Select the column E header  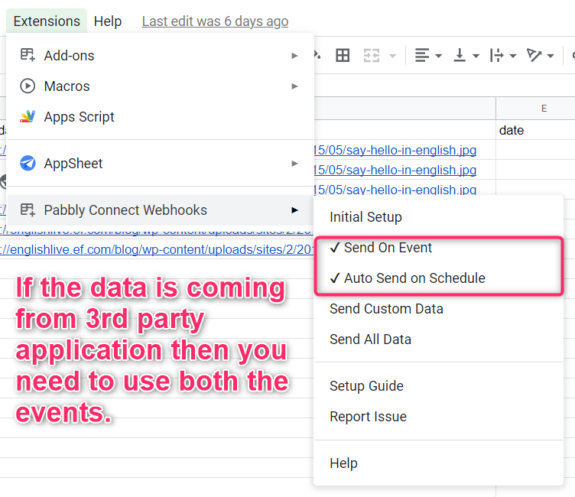(544, 109)
